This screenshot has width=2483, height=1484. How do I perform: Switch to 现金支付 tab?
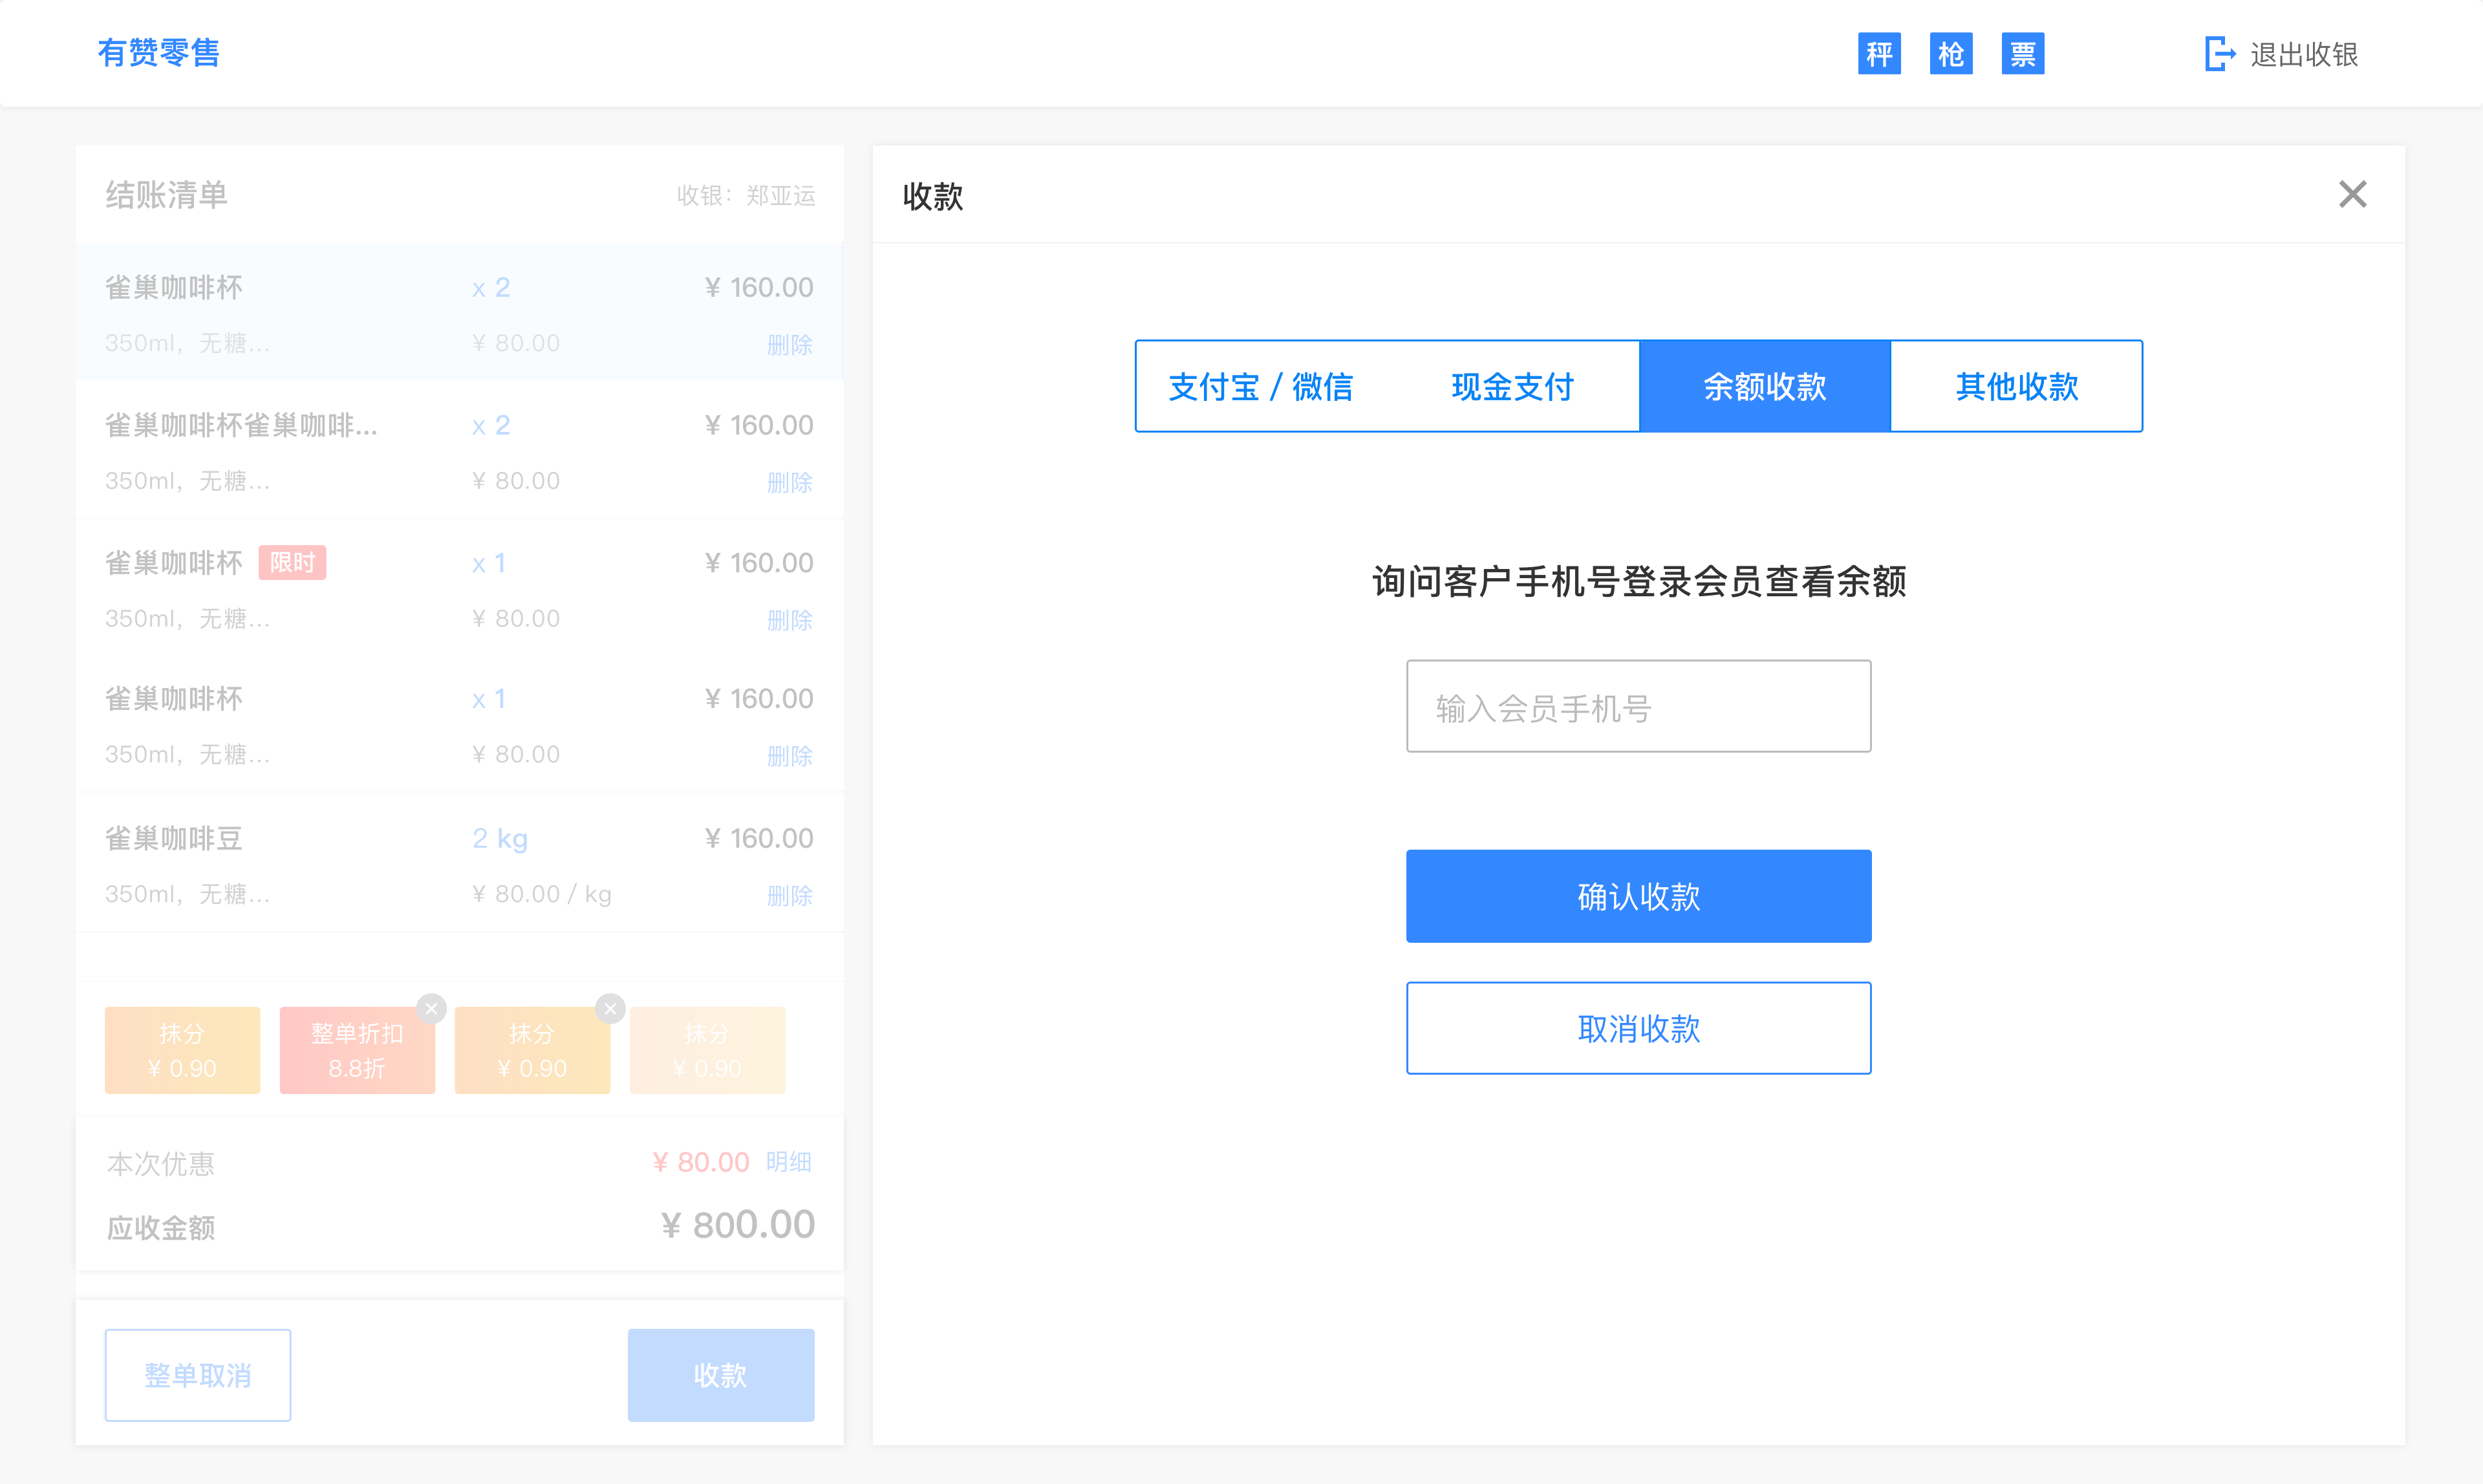[1512, 386]
